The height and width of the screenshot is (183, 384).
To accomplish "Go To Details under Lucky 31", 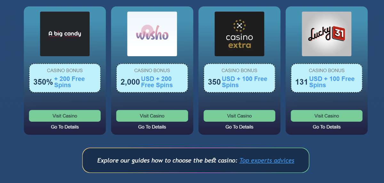I will pos(327,127).
